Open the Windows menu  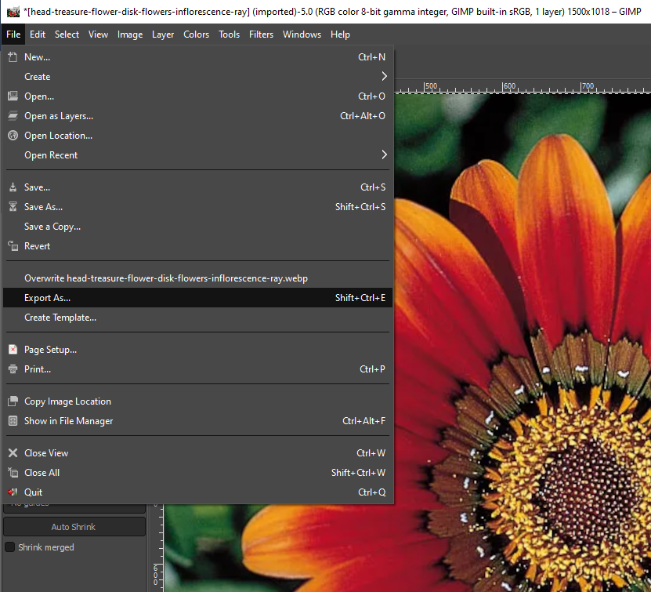[x=302, y=35]
